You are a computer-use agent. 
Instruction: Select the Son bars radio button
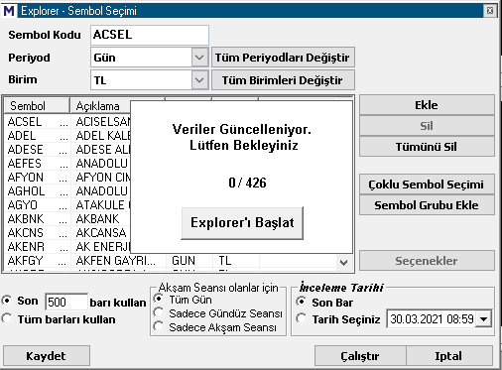(6, 301)
